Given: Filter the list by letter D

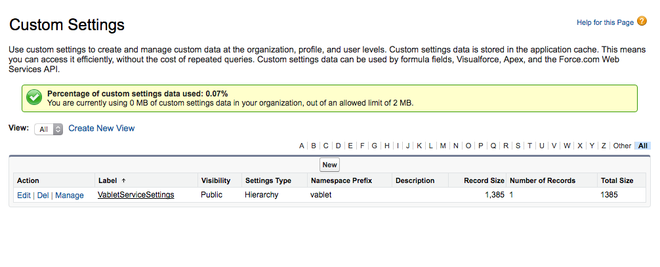Looking at the screenshot, I should coord(339,146).
